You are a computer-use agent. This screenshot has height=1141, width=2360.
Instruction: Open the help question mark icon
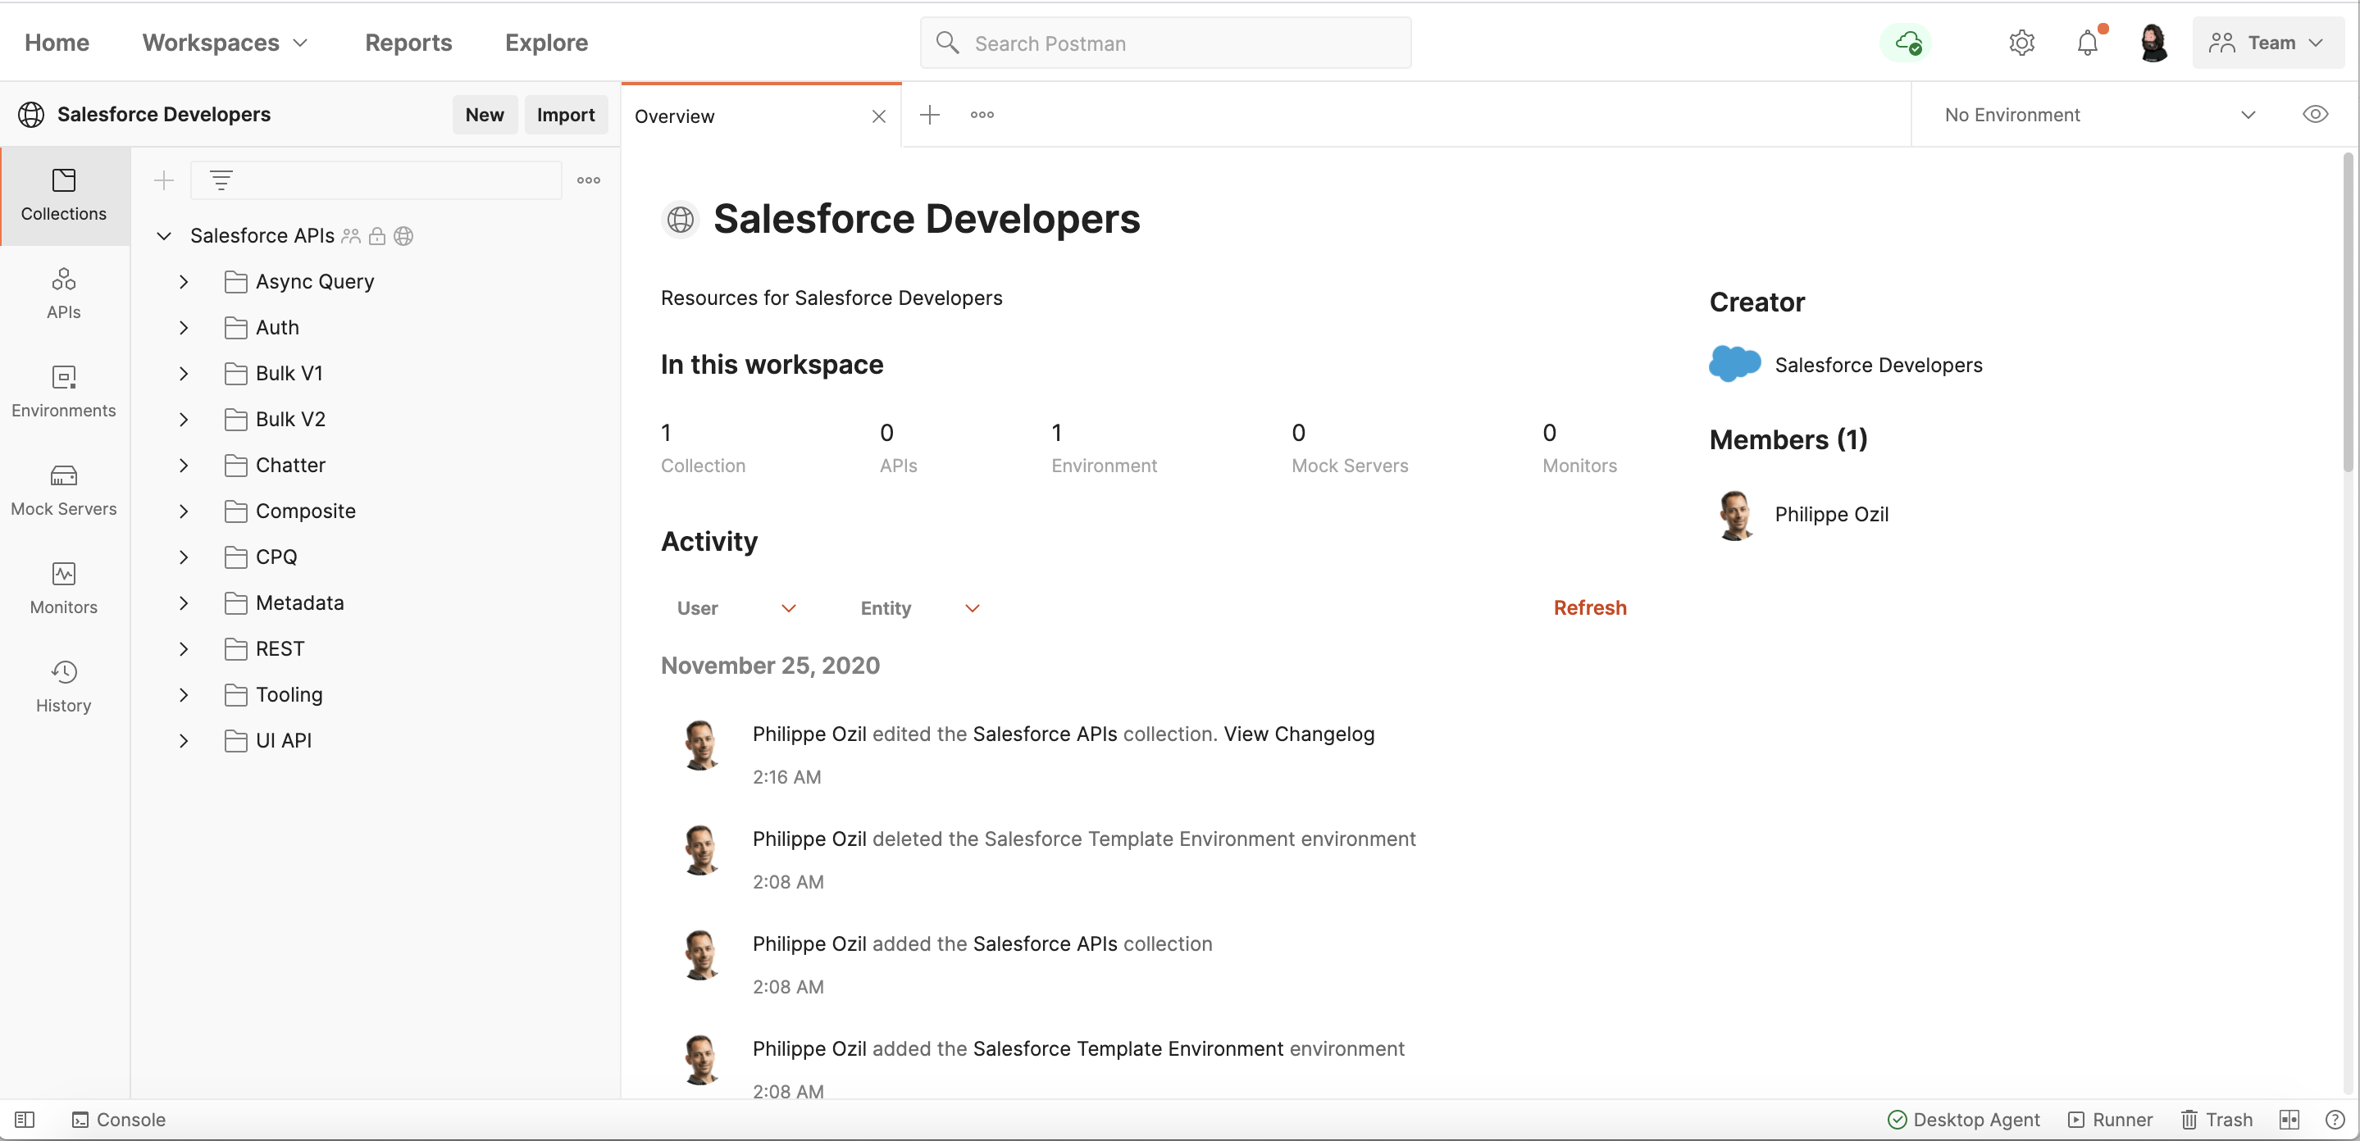(x=2335, y=1120)
